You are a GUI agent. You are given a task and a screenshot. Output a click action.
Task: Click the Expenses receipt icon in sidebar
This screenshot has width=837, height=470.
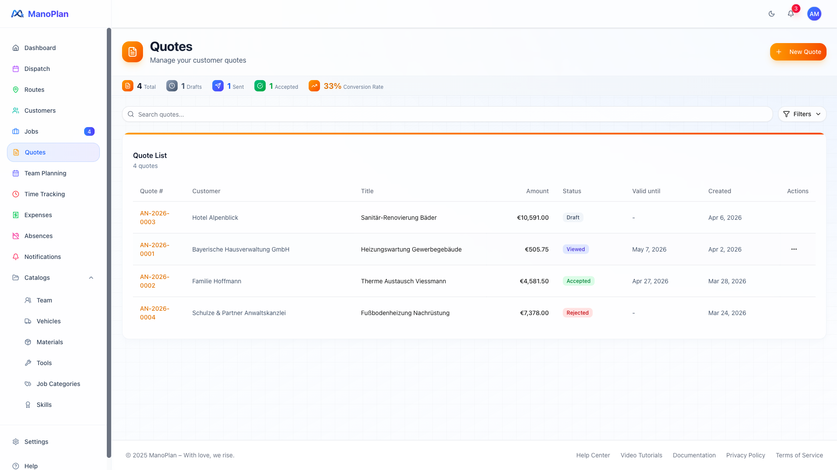tap(16, 215)
